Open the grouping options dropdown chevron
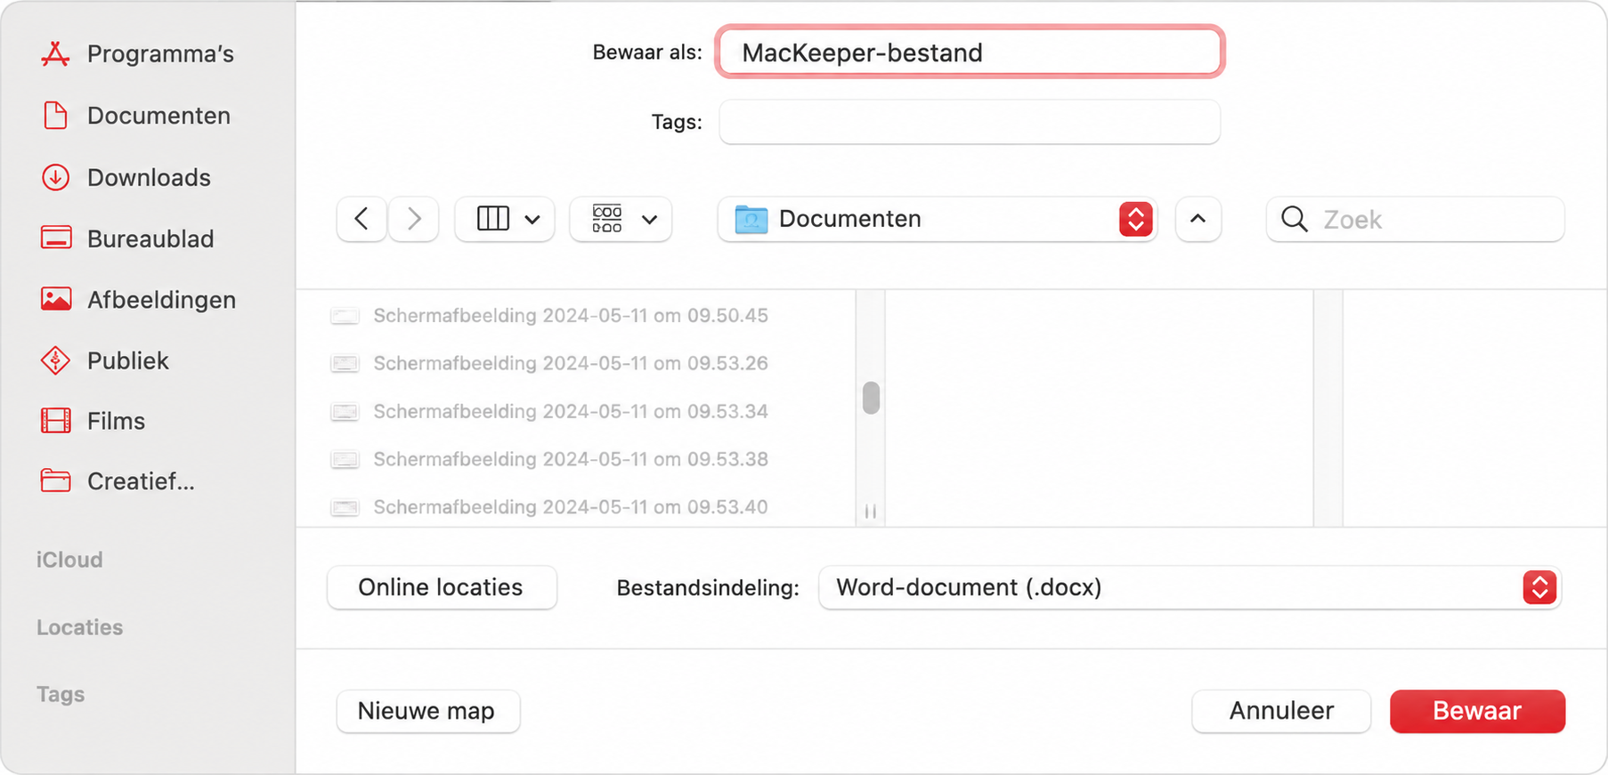 tap(650, 220)
